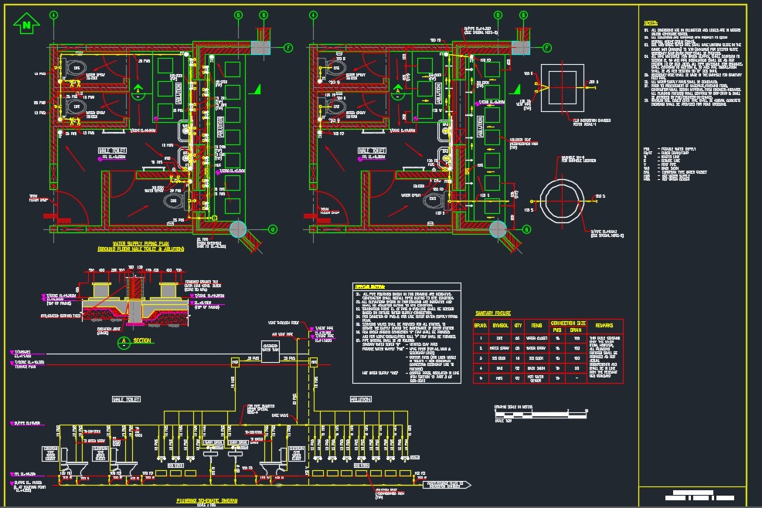Click column grid bubble 1 at top left

pyautogui.click(x=53, y=15)
